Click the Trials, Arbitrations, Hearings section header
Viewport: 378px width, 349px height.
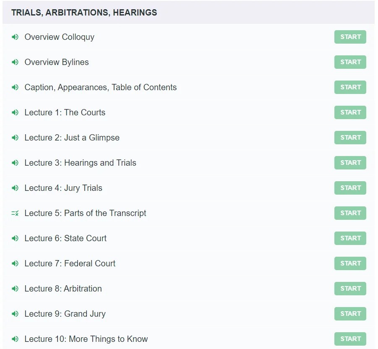tap(84, 13)
